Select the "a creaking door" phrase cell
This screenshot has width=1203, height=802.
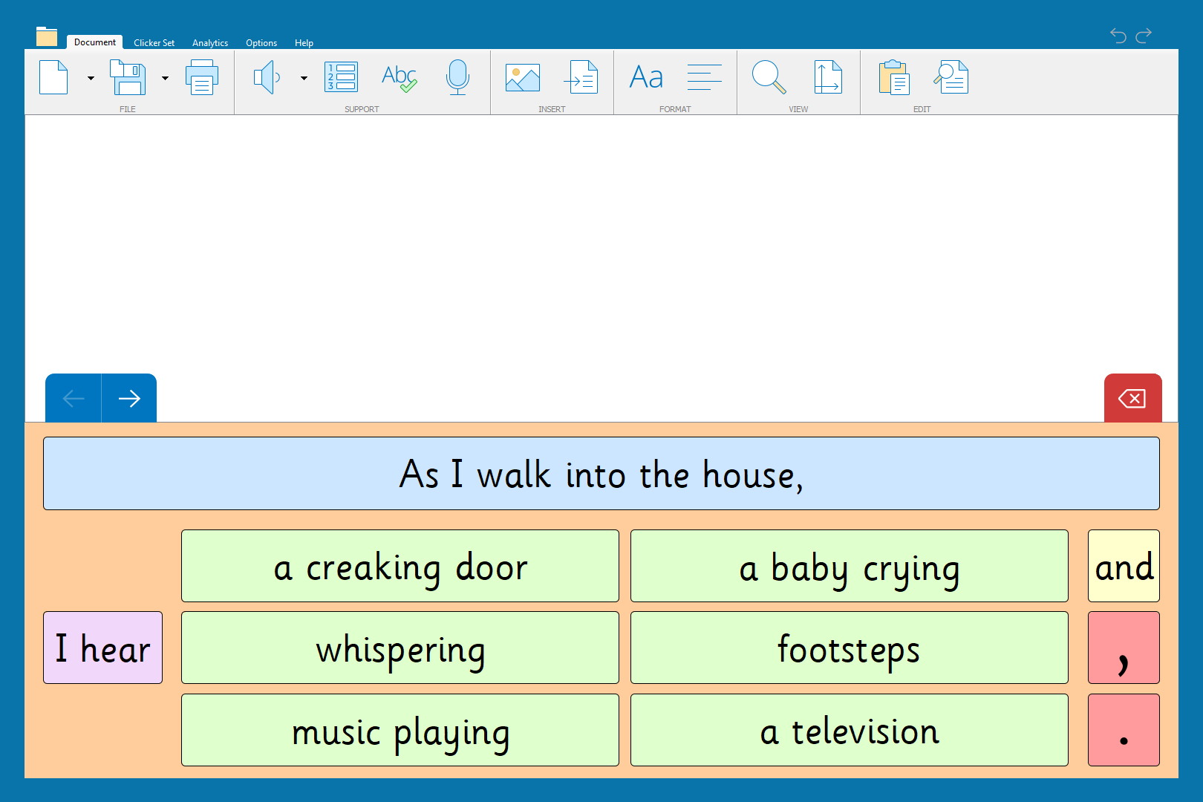click(x=400, y=566)
